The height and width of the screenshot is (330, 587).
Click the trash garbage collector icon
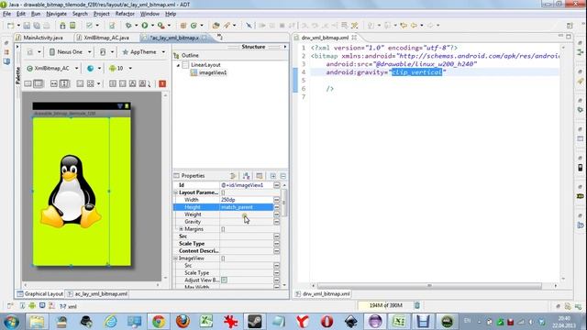(417, 305)
